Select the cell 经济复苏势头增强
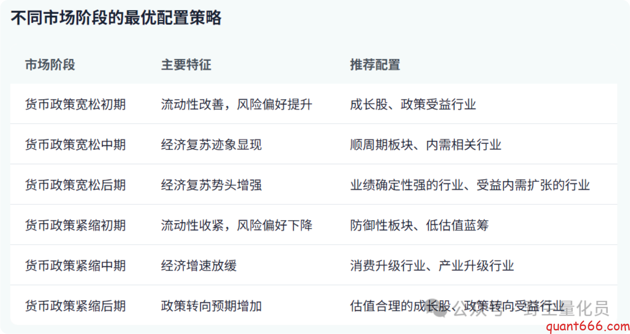Screen dimensions: 630x334 212,185
